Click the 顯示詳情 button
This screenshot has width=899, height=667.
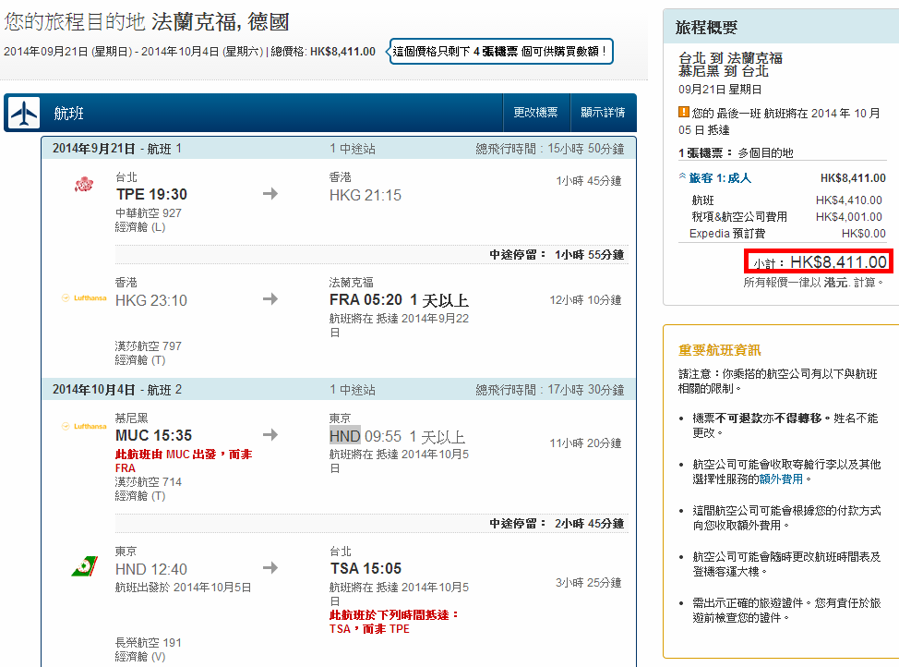pyautogui.click(x=603, y=113)
